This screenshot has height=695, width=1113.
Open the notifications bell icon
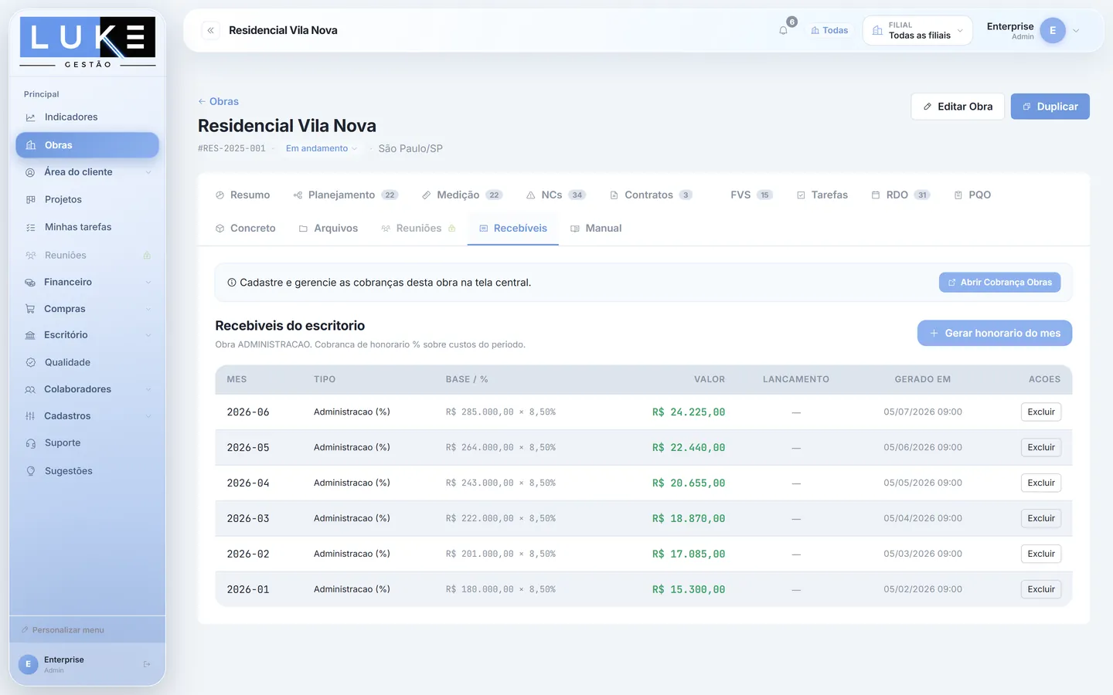pos(783,30)
